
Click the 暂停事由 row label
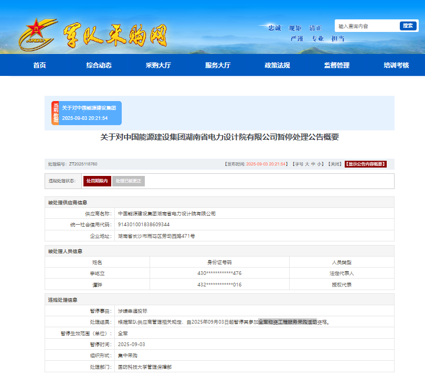click(101, 311)
